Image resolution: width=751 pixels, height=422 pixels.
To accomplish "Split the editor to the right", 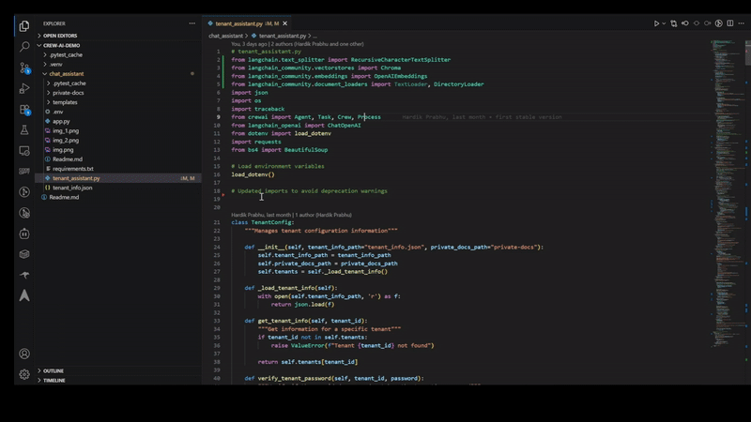I will 730,23.
